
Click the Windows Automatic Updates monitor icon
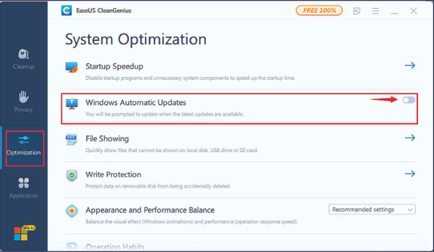tap(72, 103)
